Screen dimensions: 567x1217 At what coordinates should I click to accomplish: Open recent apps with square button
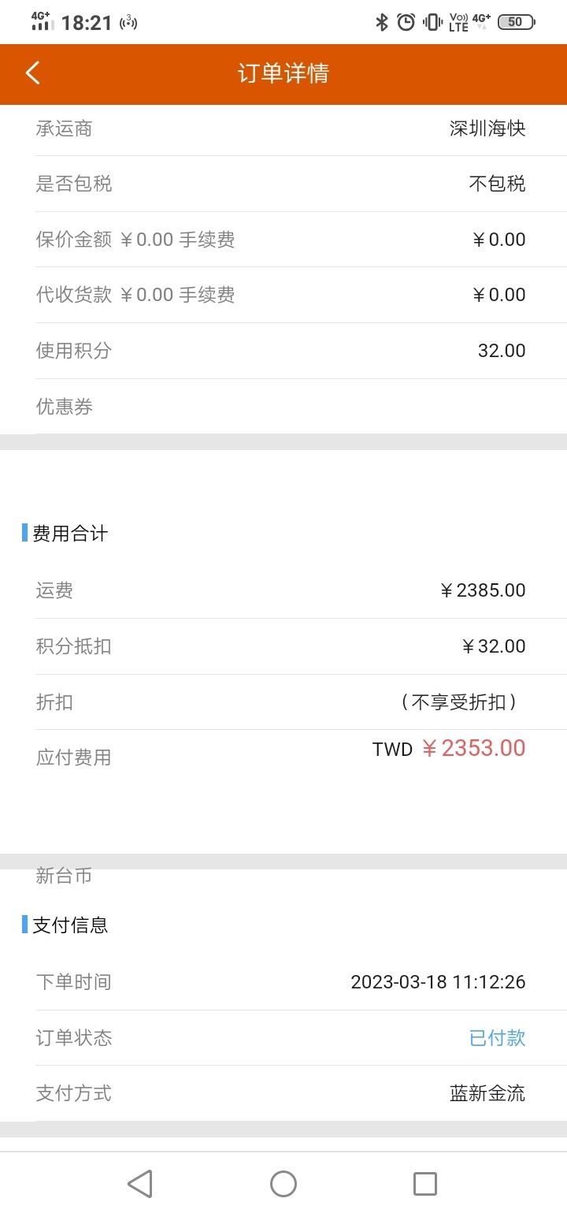[x=425, y=1184]
